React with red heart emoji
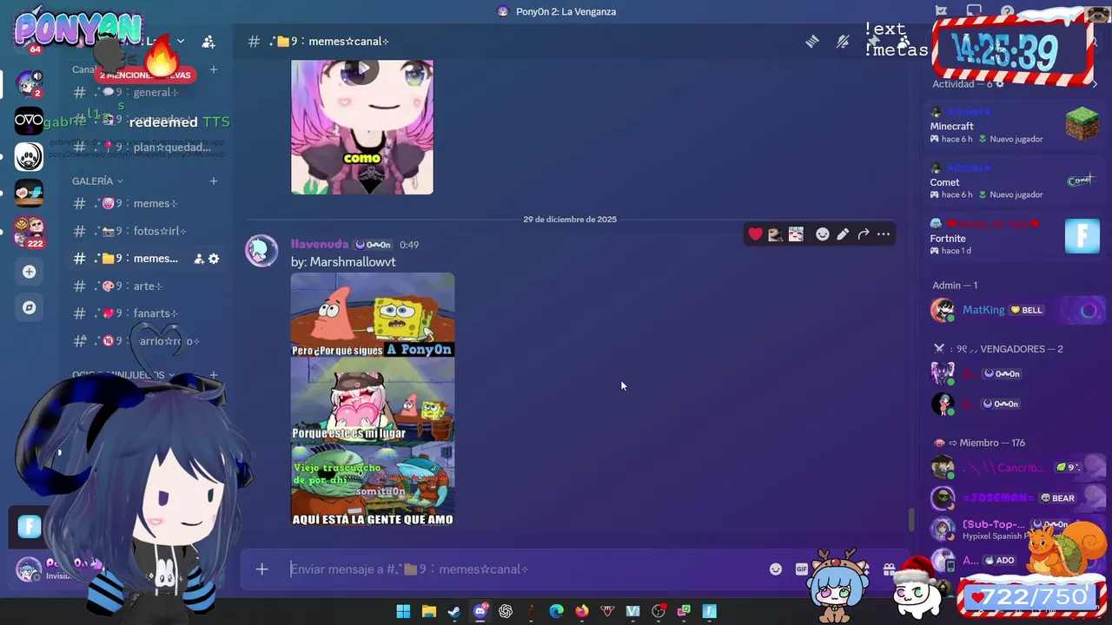 click(755, 234)
